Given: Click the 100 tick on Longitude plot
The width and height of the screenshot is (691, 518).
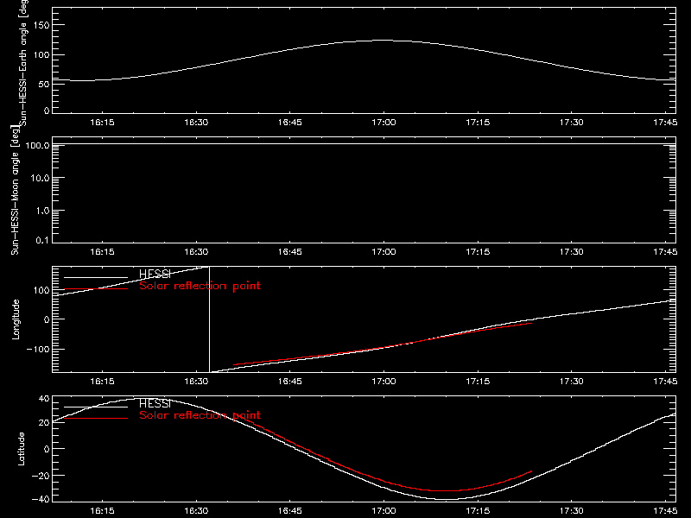Looking at the screenshot, I should [41, 290].
